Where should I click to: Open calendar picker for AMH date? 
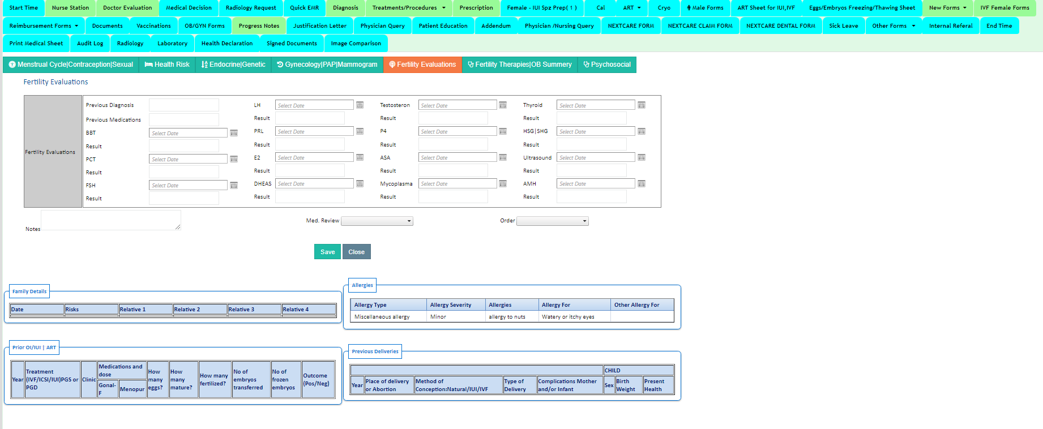pos(642,183)
